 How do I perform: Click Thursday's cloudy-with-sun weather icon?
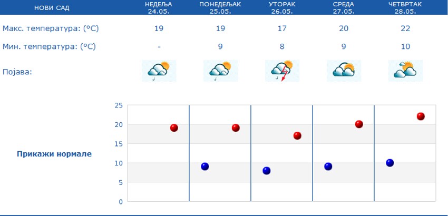pos(405,71)
